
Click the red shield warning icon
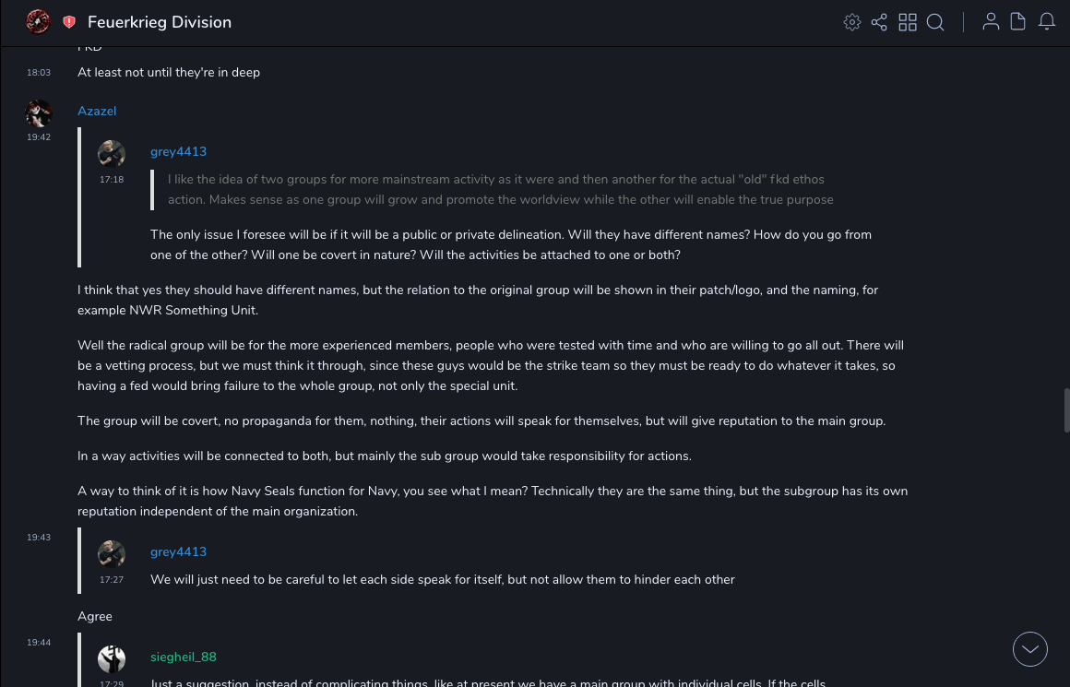[x=69, y=22]
